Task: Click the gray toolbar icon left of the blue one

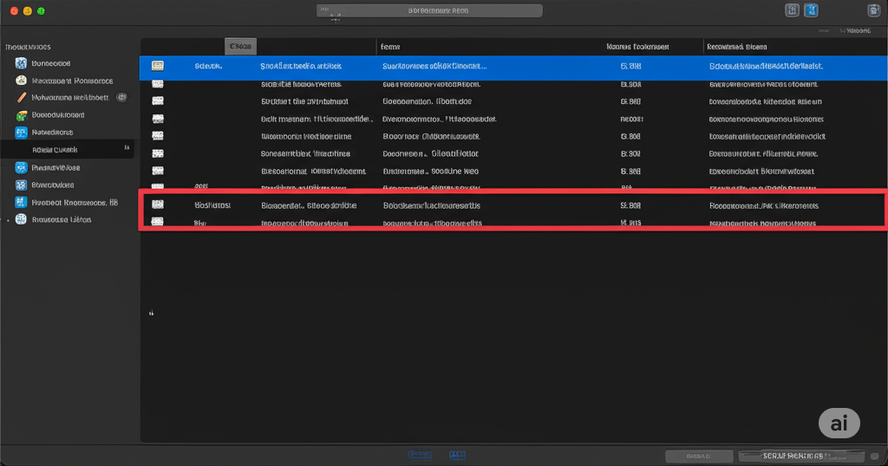Action: coord(792,10)
